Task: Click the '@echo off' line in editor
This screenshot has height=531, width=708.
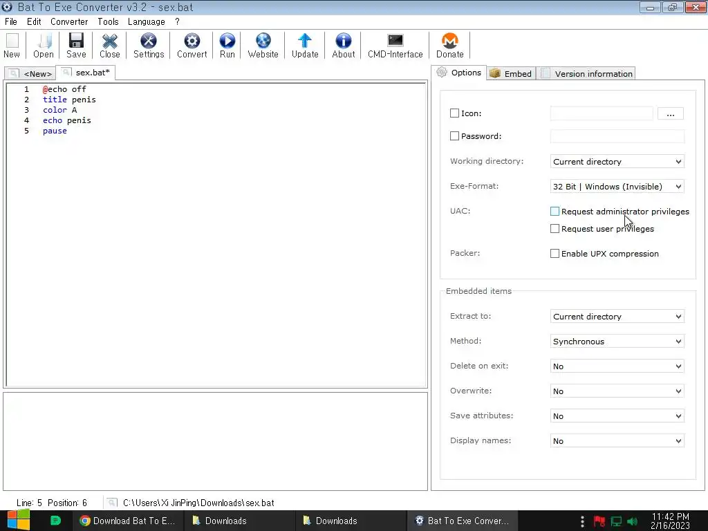Action: (64, 89)
